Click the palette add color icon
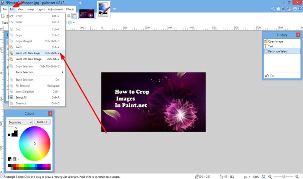This screenshot has height=179, width=303. click(10, 159)
